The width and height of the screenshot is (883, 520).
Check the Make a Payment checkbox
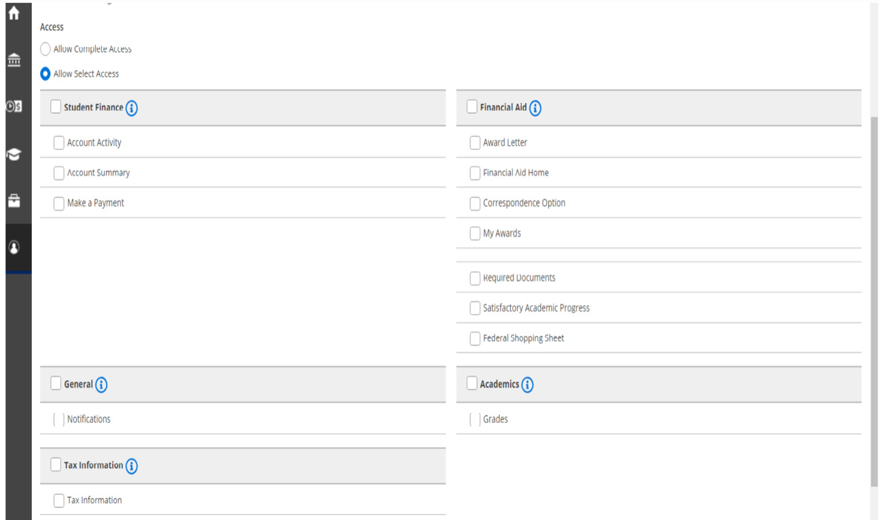[59, 203]
